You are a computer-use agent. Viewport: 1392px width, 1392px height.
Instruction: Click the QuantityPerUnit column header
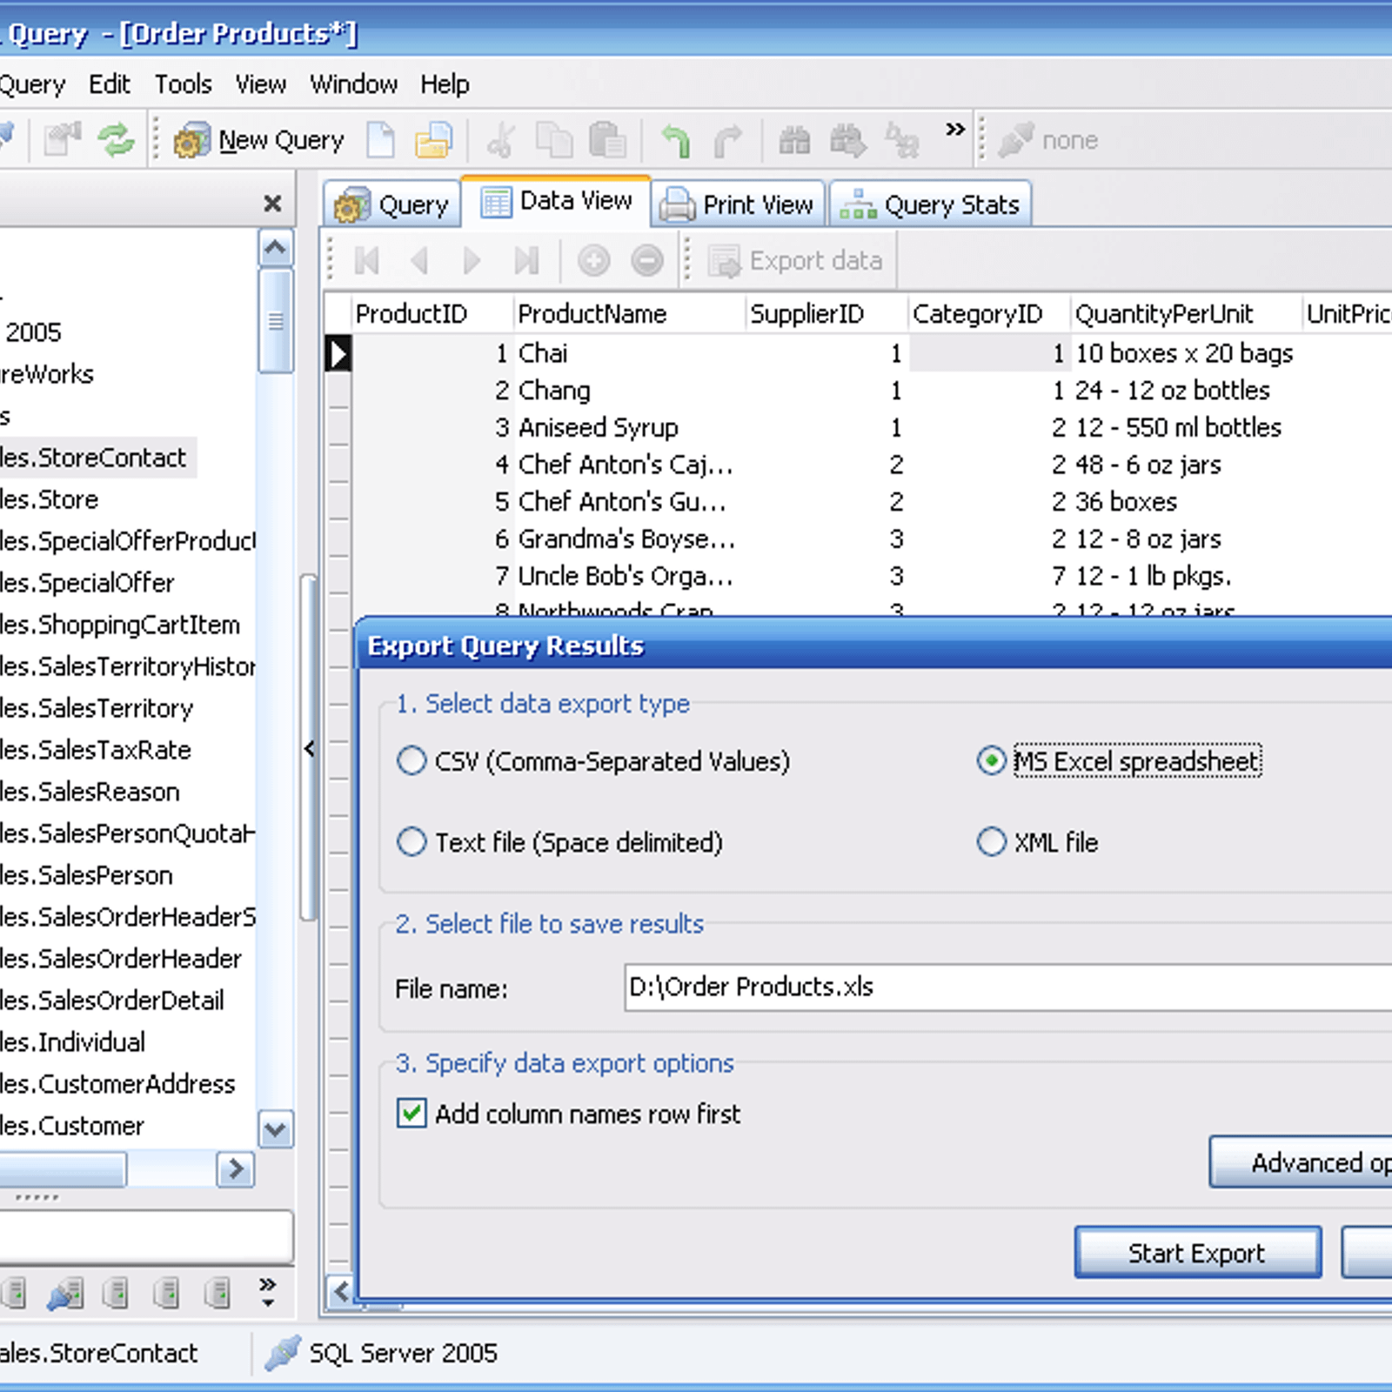click(1186, 313)
